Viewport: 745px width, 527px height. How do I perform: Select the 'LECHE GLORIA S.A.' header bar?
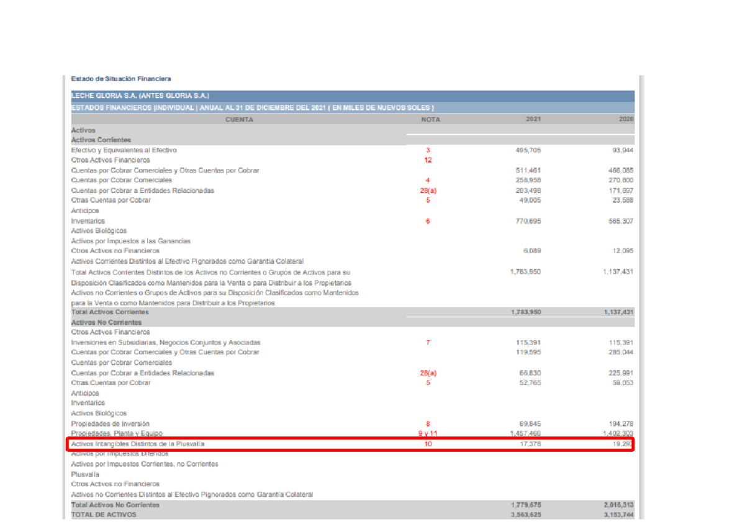pos(140,96)
